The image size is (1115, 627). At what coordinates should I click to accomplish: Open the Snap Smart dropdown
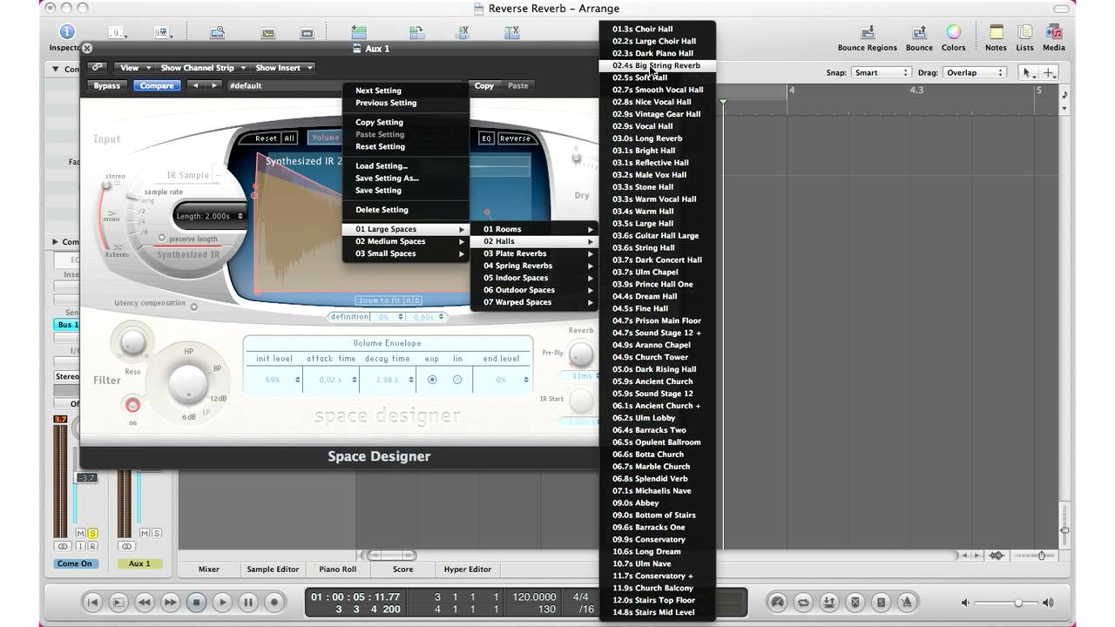coord(881,73)
